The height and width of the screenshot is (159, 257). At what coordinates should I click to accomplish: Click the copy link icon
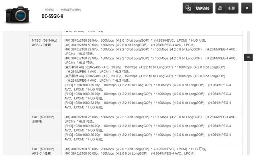[188, 8]
